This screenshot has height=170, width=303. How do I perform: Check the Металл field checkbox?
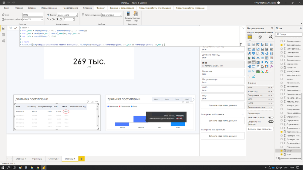[x=281, y=79]
